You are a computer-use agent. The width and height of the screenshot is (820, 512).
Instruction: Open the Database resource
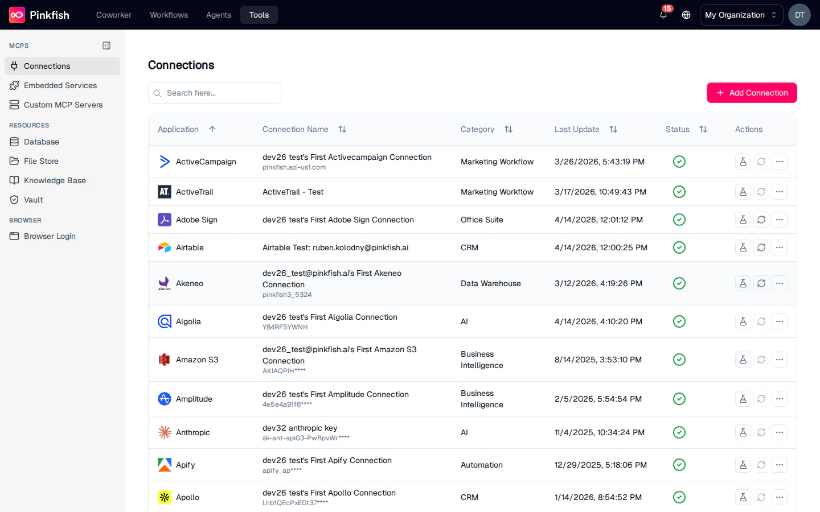click(41, 142)
